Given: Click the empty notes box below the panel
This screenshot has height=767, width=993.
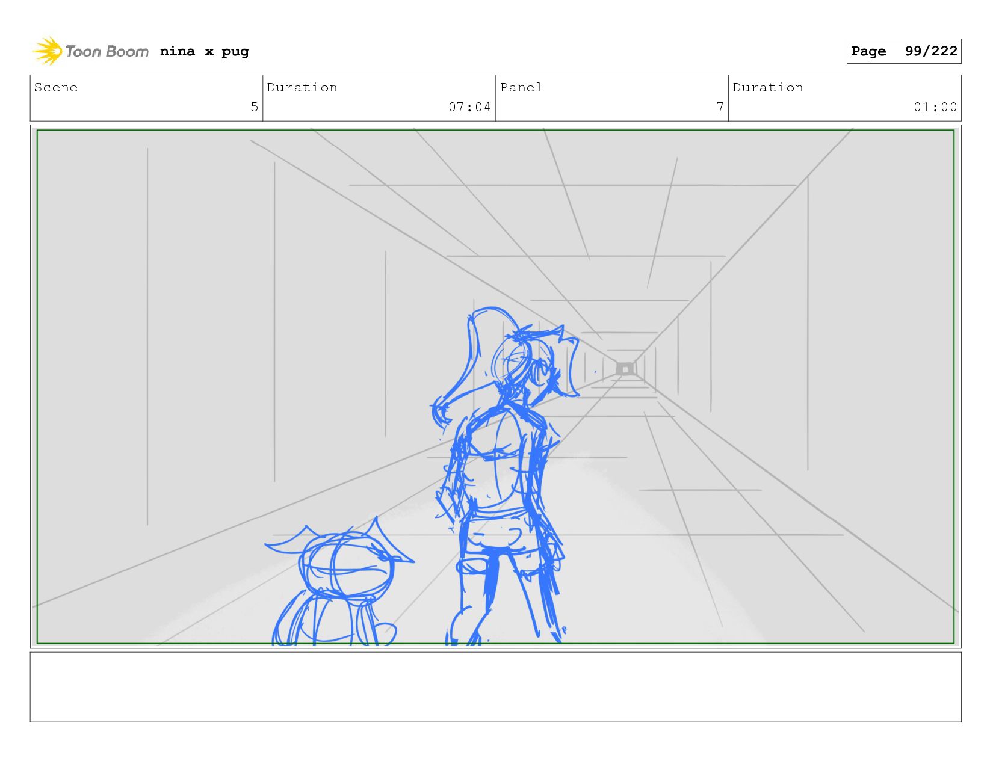Looking at the screenshot, I should point(495,687).
